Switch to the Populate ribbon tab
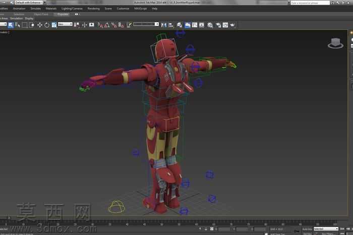The height and width of the screenshot is (235, 353). pos(63,14)
